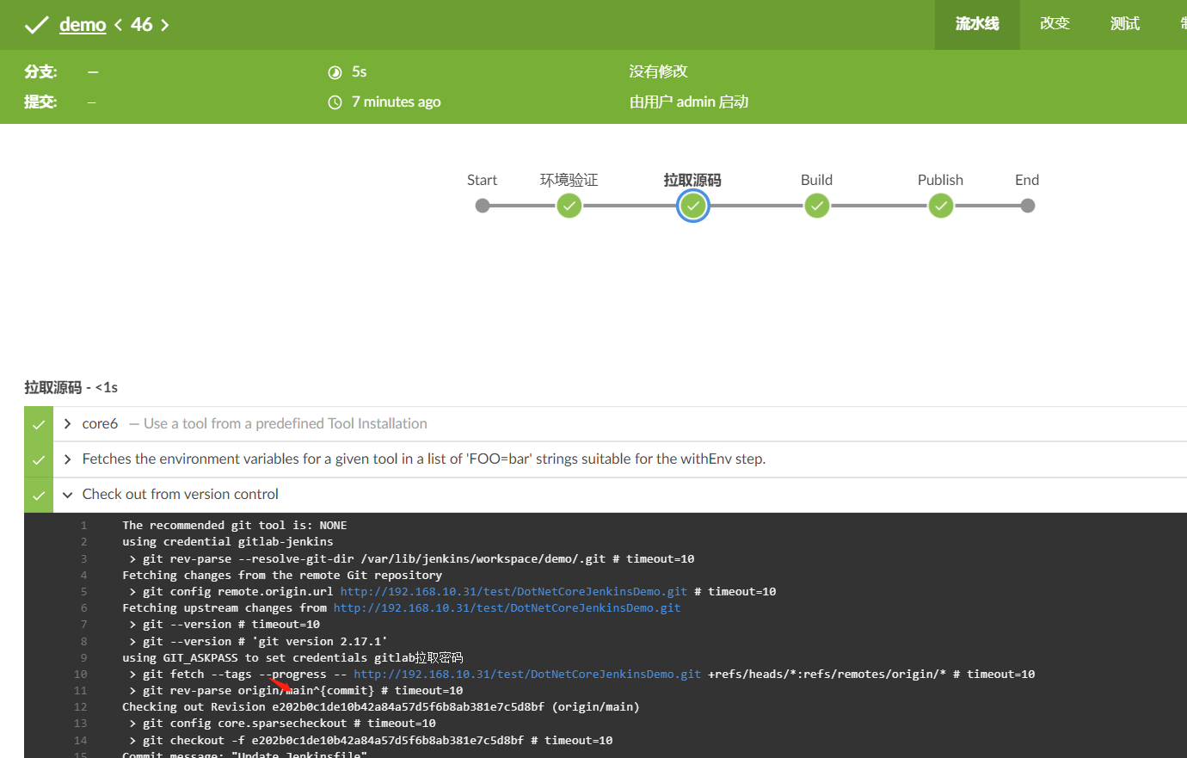Click the 环境验证 stage label
1187x758 pixels.
(569, 180)
